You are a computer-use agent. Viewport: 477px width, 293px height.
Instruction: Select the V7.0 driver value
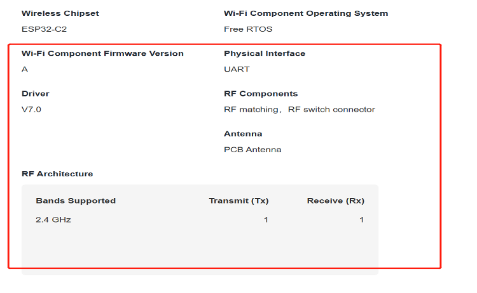[x=32, y=110]
